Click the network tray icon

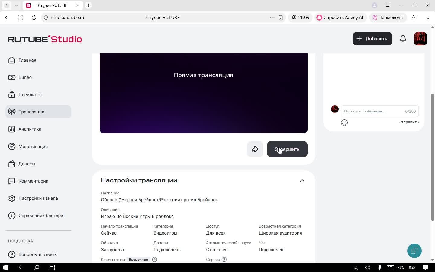[356, 267]
